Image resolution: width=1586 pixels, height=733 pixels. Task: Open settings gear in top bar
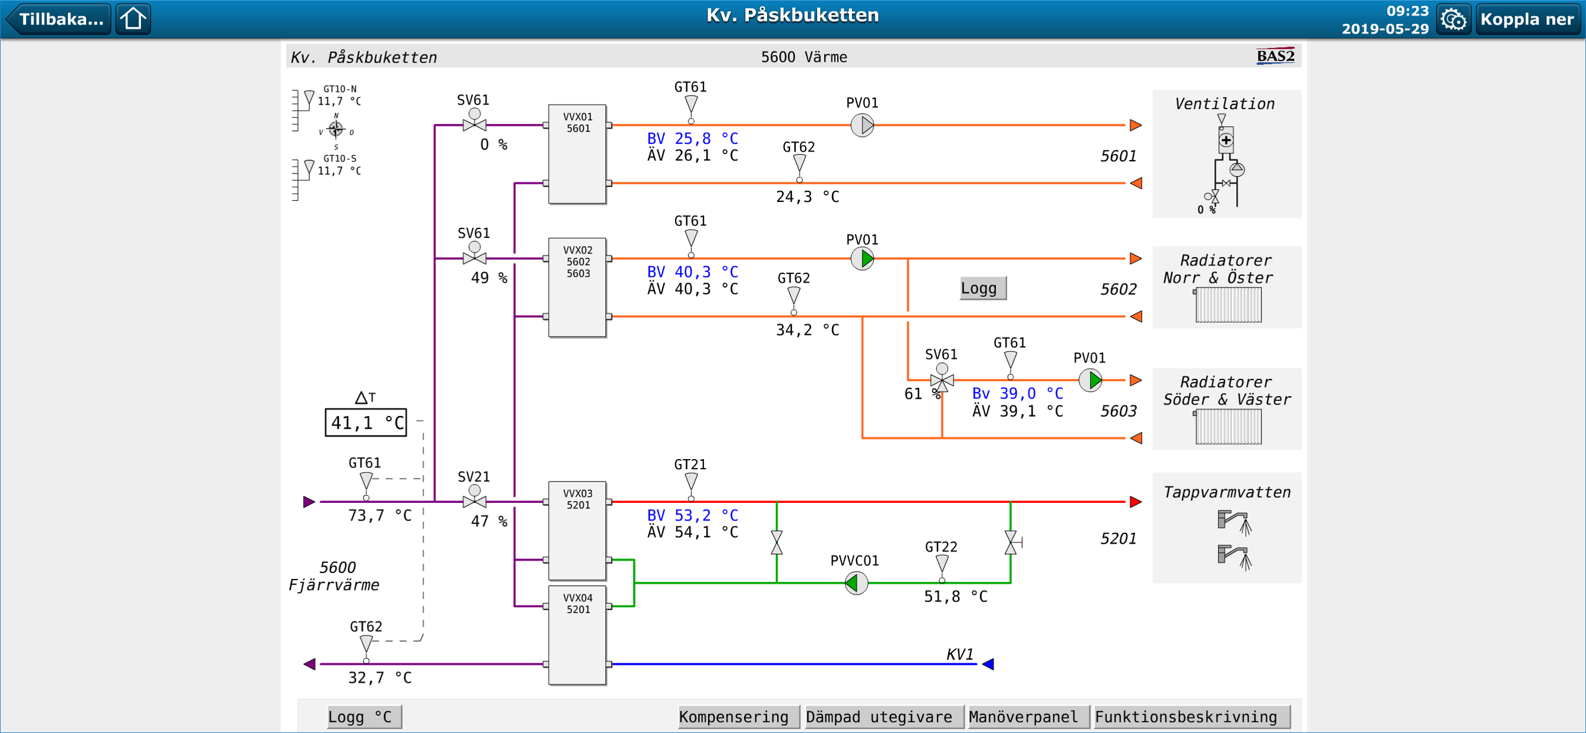coord(1453,19)
